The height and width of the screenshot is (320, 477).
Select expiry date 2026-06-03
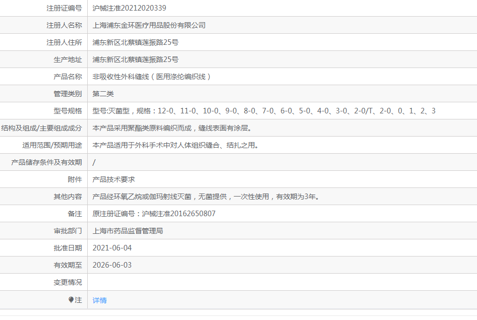click(x=112, y=265)
